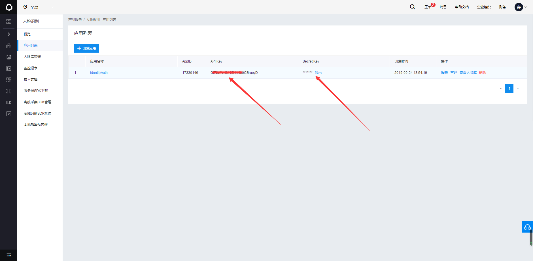Open 企业组织 menu
This screenshot has width=533, height=262.
pyautogui.click(x=484, y=7)
